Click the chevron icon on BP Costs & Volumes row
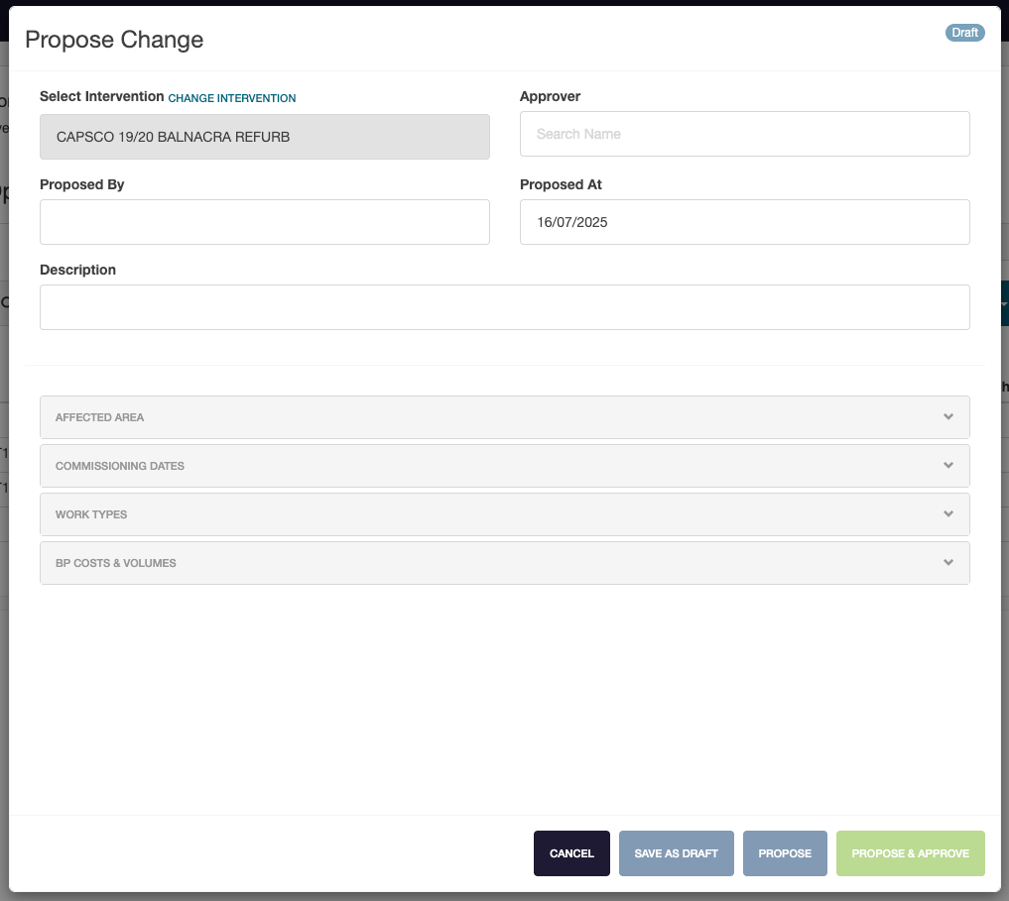 [x=948, y=563]
